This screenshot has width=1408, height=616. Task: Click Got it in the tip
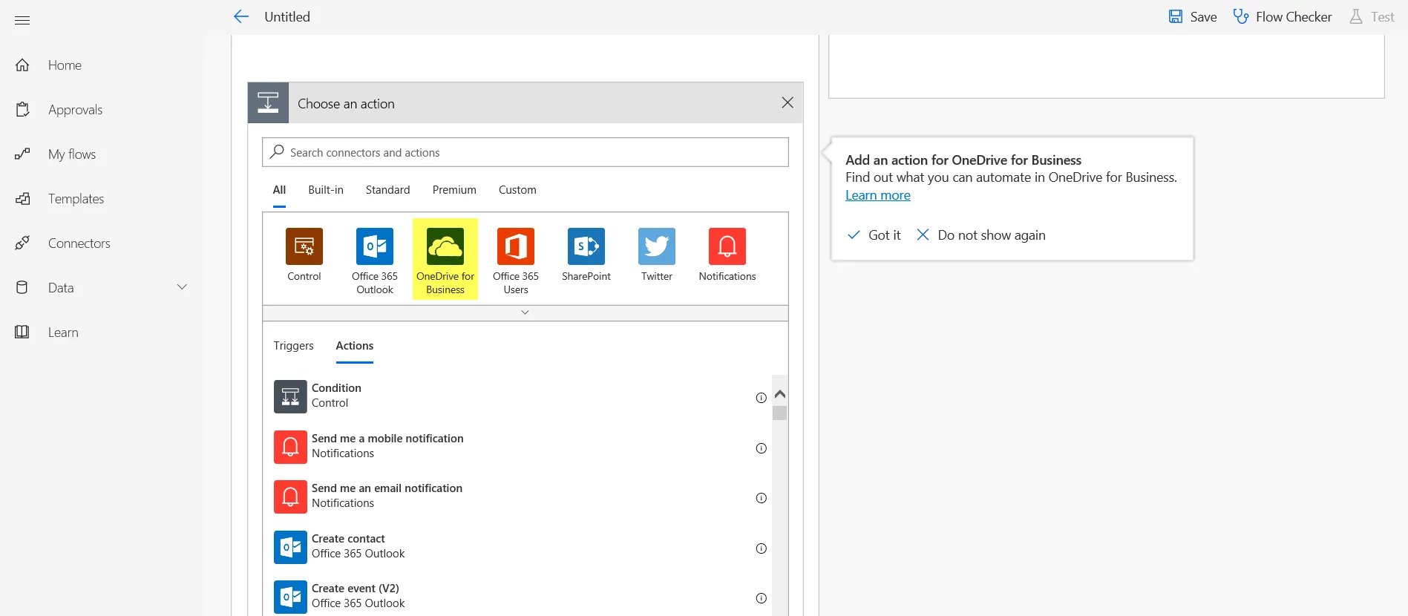(x=874, y=235)
